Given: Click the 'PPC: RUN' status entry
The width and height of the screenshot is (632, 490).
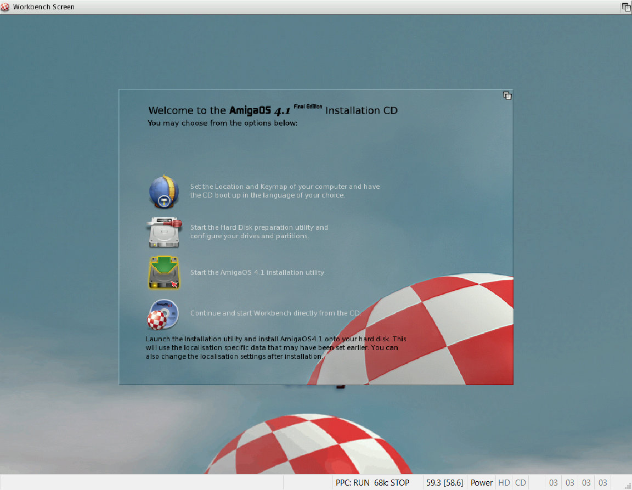Looking at the screenshot, I should 352,482.
